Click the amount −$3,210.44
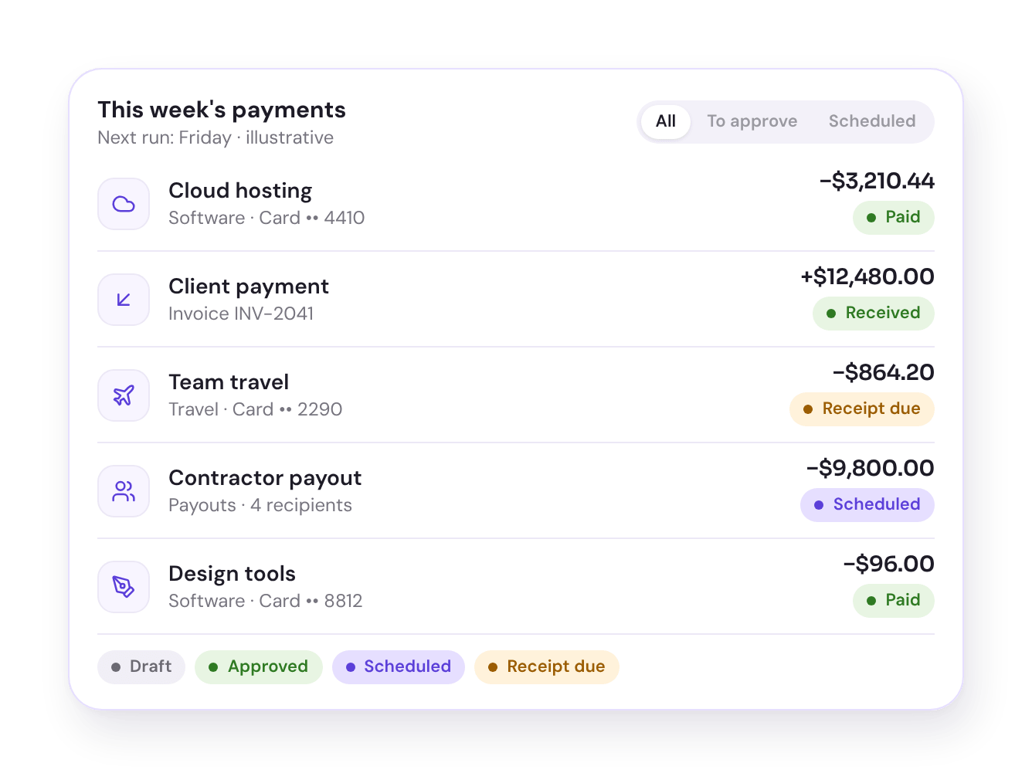Image resolution: width=1032 pixels, height=780 pixels. [x=877, y=181]
